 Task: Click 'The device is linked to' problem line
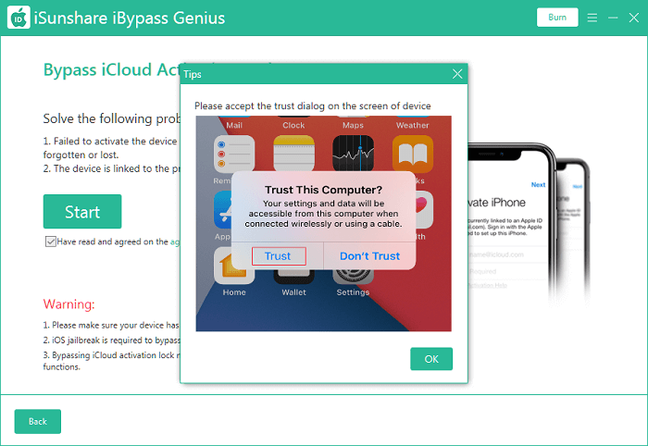(112, 168)
